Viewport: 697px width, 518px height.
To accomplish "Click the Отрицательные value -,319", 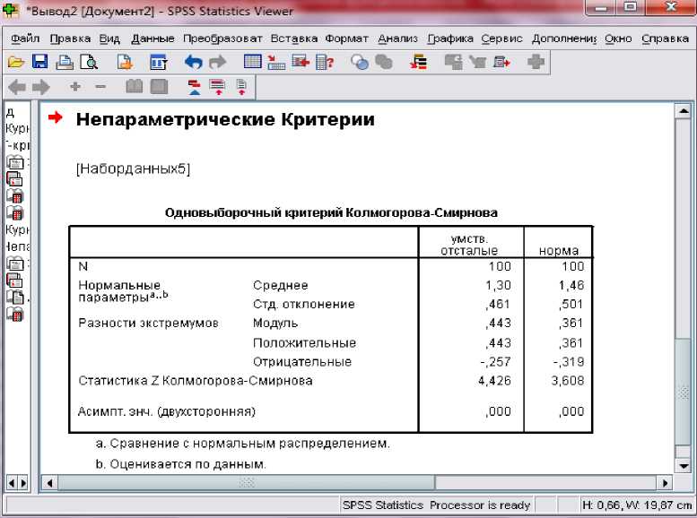I will (x=569, y=362).
